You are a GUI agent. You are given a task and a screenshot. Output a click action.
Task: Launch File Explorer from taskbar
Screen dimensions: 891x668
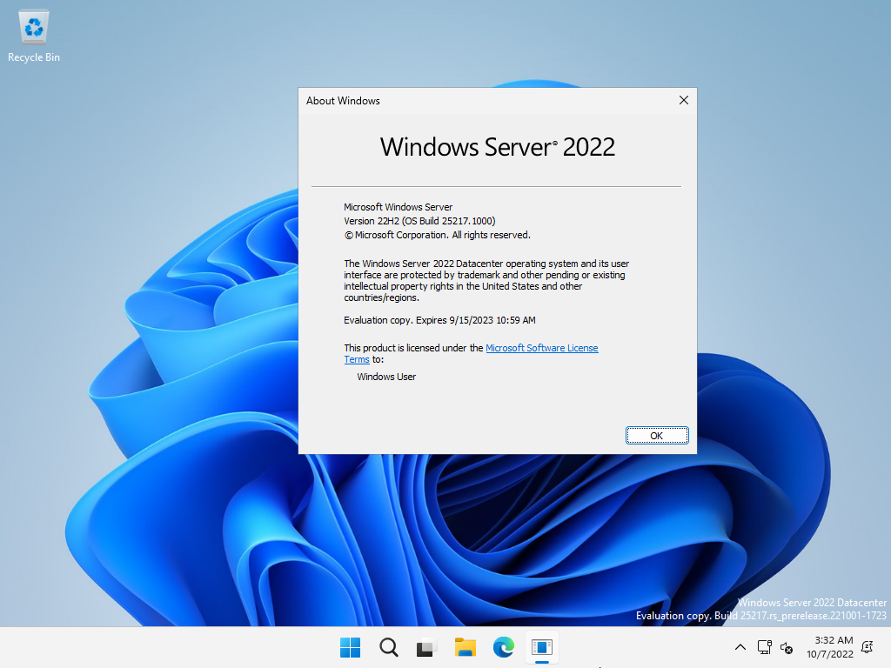(465, 647)
